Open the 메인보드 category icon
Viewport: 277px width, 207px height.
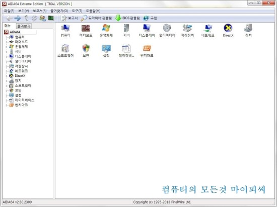click(86, 31)
